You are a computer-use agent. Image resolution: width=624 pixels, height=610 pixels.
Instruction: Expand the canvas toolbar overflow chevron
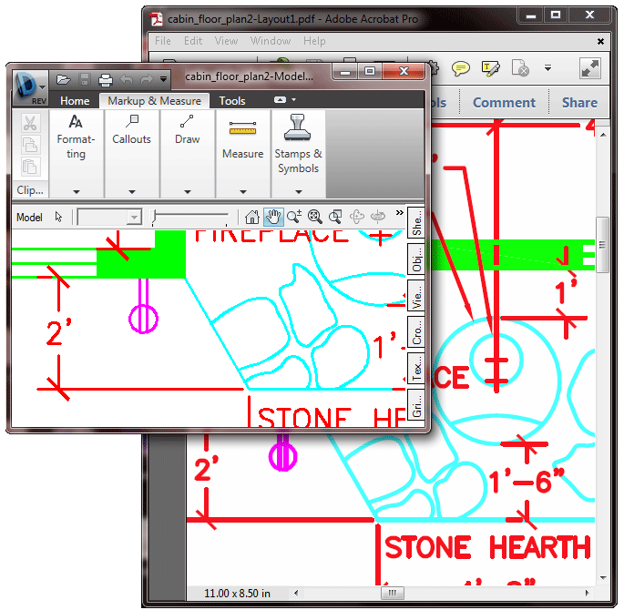[399, 213]
